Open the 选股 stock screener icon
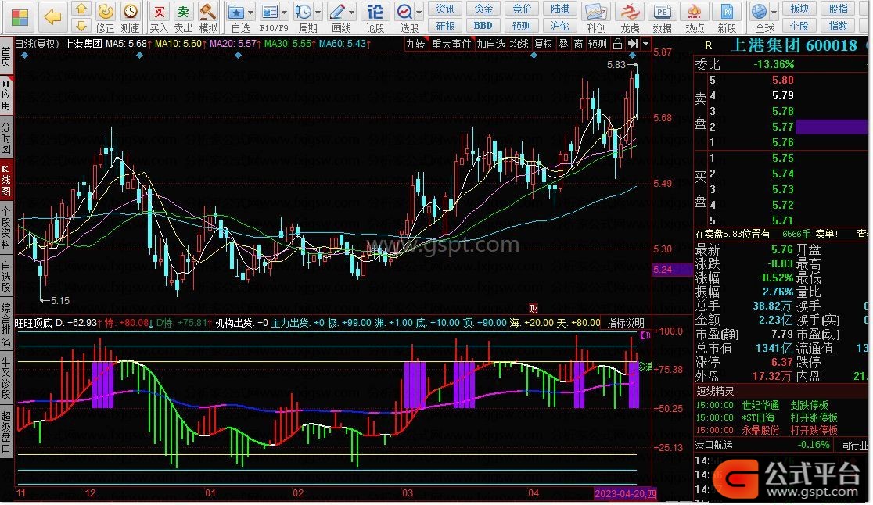 405,17
